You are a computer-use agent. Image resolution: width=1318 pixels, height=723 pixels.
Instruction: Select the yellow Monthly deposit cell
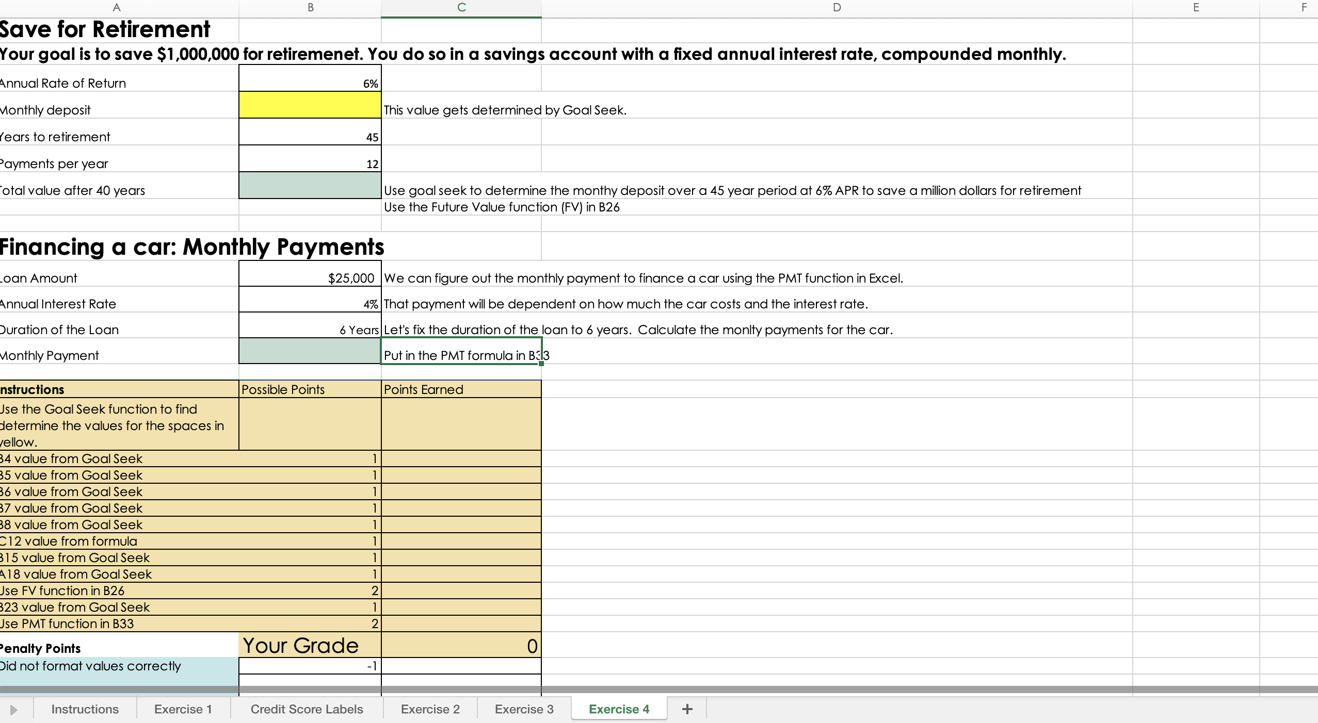(310, 105)
